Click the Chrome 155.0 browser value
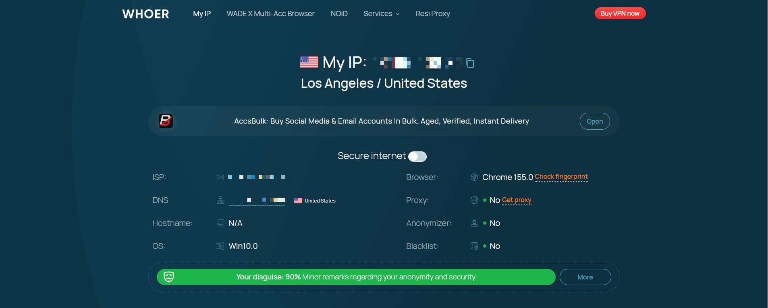Screen dimensions: 768x308 click(x=508, y=177)
